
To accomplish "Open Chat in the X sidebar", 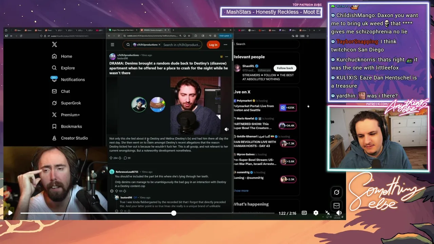I will click(x=61, y=91).
